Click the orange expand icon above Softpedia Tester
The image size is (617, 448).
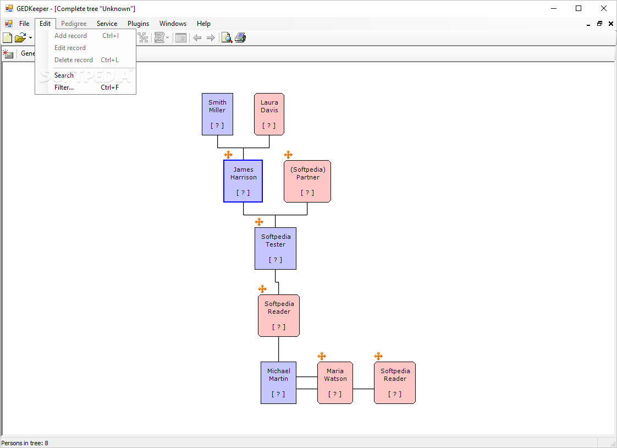pyautogui.click(x=259, y=222)
